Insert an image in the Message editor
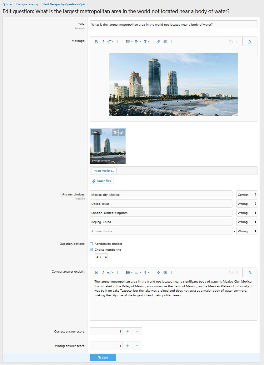Screen dimensions: 264x365 [166, 42]
